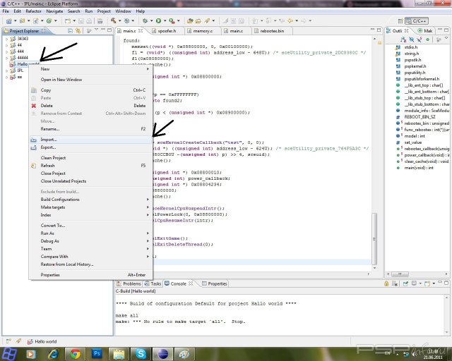
Task: Open the Refactor menu in menu bar
Action: pyautogui.click(x=34, y=11)
